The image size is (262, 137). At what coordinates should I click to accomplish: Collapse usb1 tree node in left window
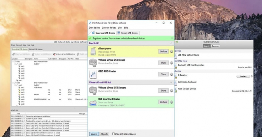tap(13, 62)
